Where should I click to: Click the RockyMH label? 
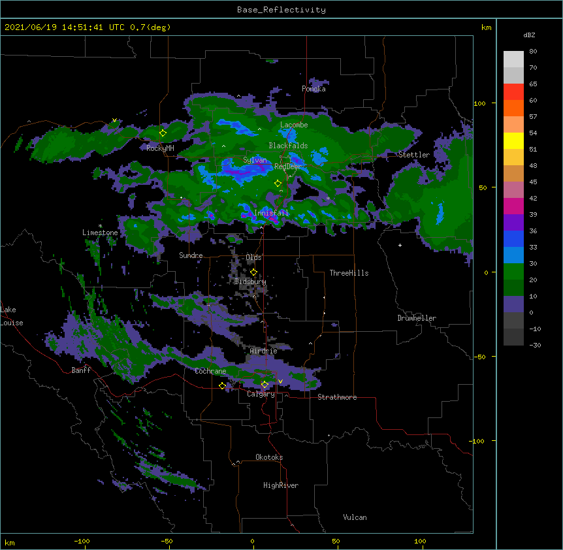tap(160, 148)
